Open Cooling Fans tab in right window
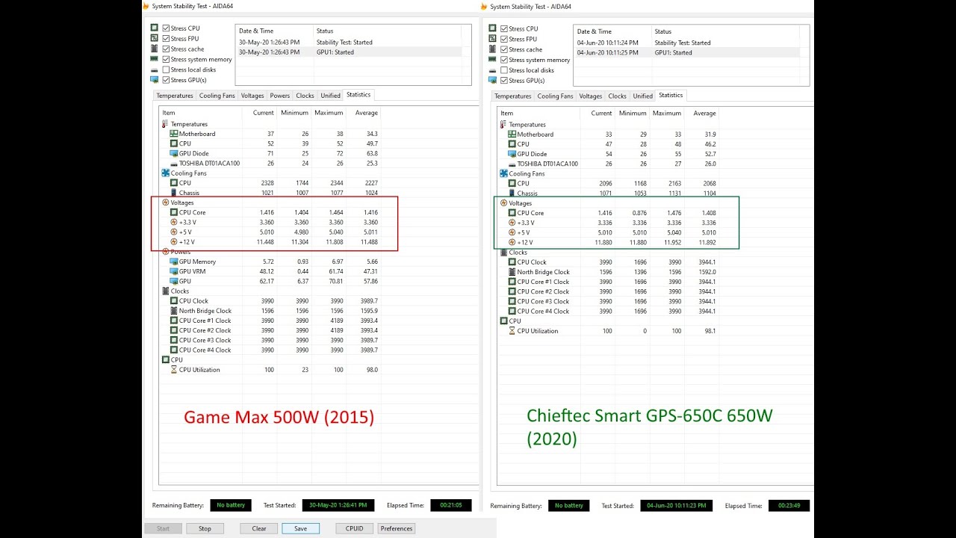The width and height of the screenshot is (956, 538). point(555,96)
